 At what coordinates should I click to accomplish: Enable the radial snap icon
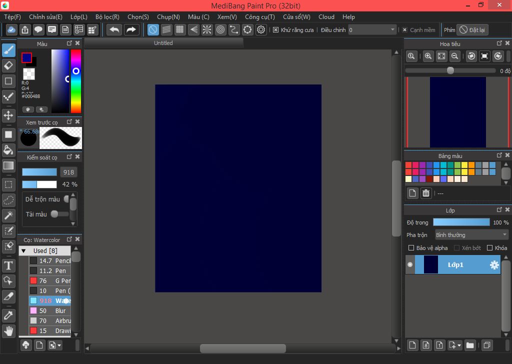207,29
